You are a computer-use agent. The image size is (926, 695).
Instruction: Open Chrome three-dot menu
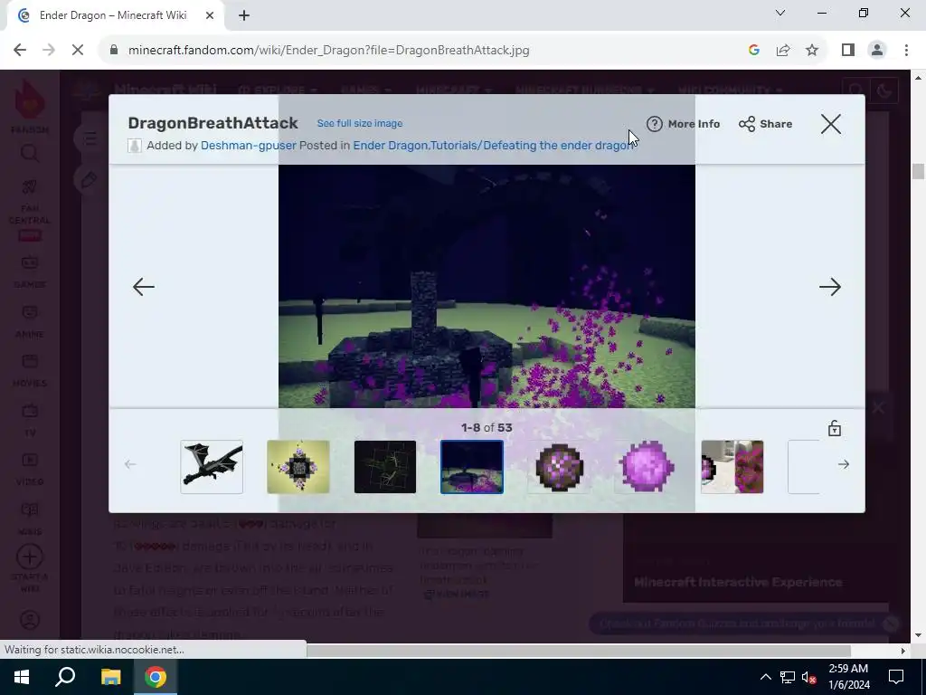point(906,51)
